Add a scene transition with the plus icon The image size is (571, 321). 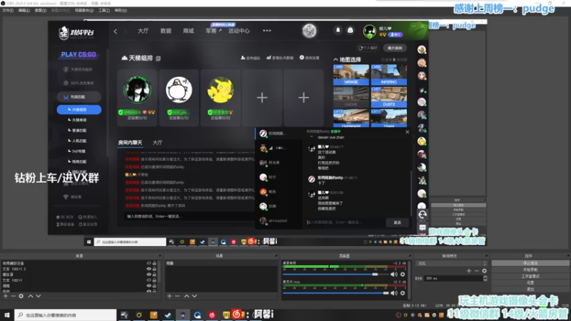[469, 271]
